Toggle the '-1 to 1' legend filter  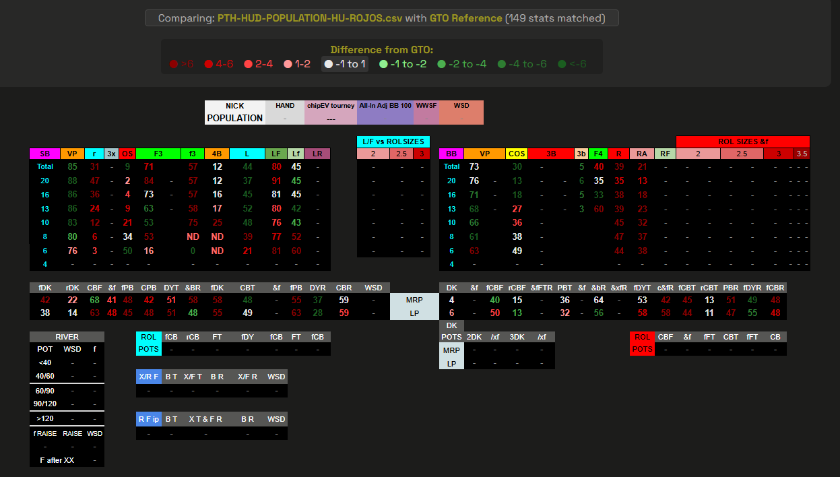[x=345, y=64]
